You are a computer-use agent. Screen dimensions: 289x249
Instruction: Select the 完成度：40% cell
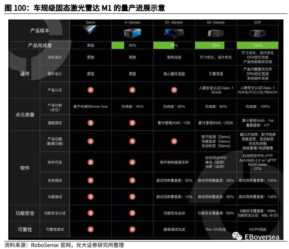pyautogui.click(x=132, y=106)
